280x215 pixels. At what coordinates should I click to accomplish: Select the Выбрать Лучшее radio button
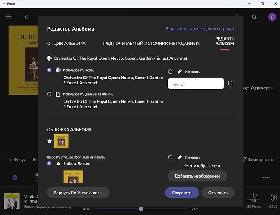(49, 163)
